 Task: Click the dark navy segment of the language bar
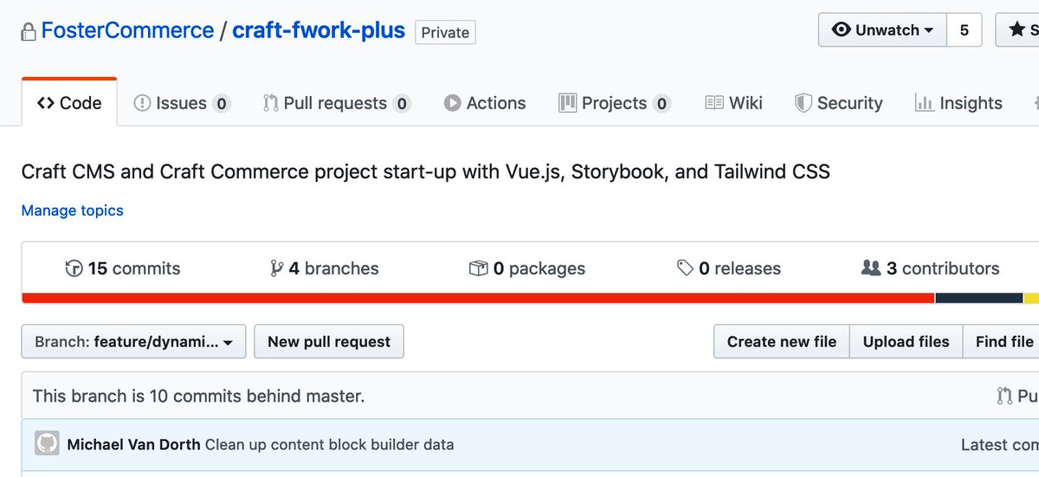[979, 299]
